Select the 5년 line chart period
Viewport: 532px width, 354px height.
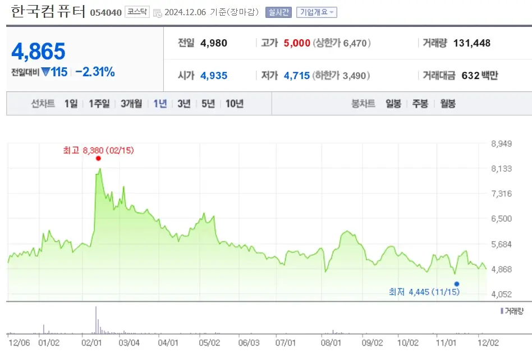[208, 103]
